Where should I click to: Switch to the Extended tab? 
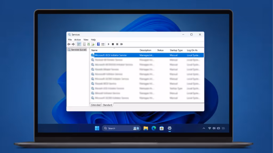(96, 105)
